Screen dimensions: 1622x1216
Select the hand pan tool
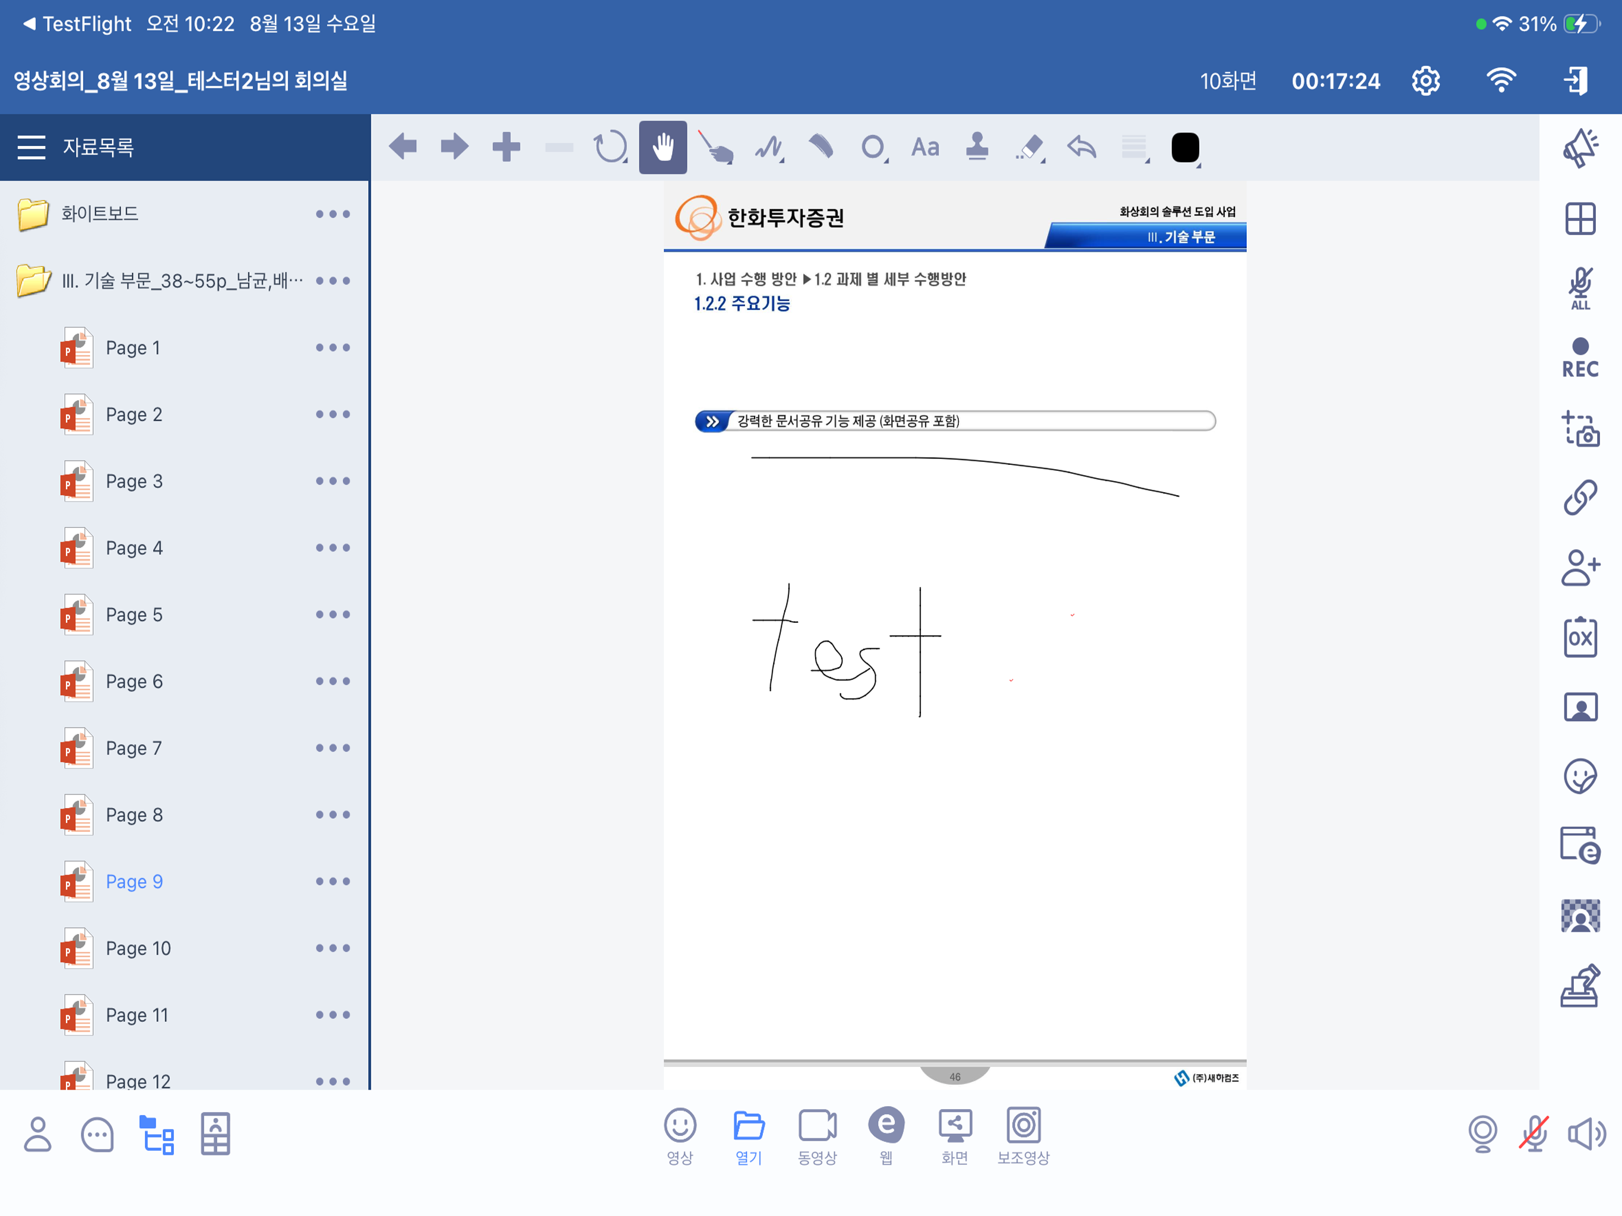[662, 147]
